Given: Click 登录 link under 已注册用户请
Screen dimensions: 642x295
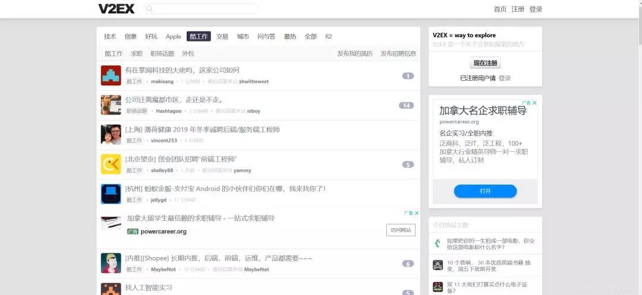Looking at the screenshot, I should coord(505,78).
